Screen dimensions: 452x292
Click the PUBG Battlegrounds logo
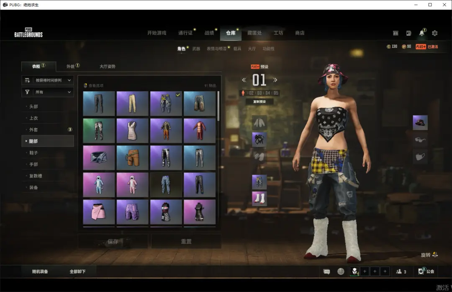click(28, 33)
